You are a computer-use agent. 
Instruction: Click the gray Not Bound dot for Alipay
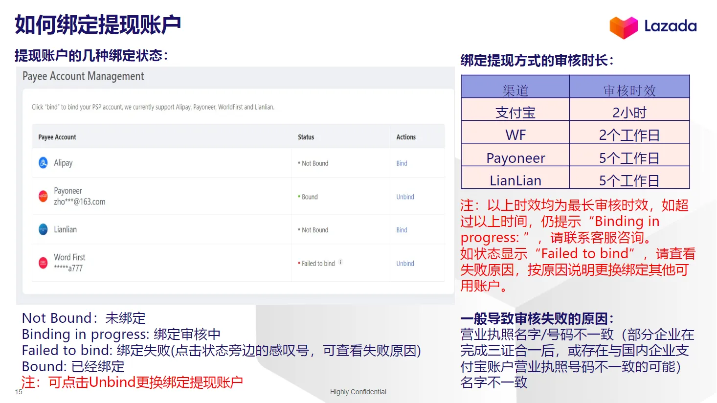[x=299, y=163]
